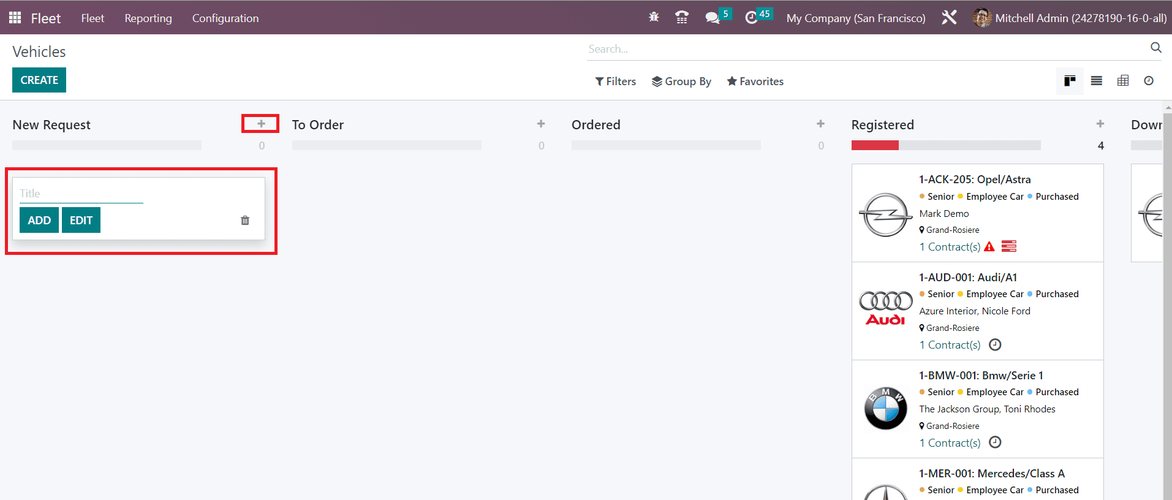This screenshot has width=1172, height=500.
Task: Click the New Request column header
Action: [x=51, y=125]
